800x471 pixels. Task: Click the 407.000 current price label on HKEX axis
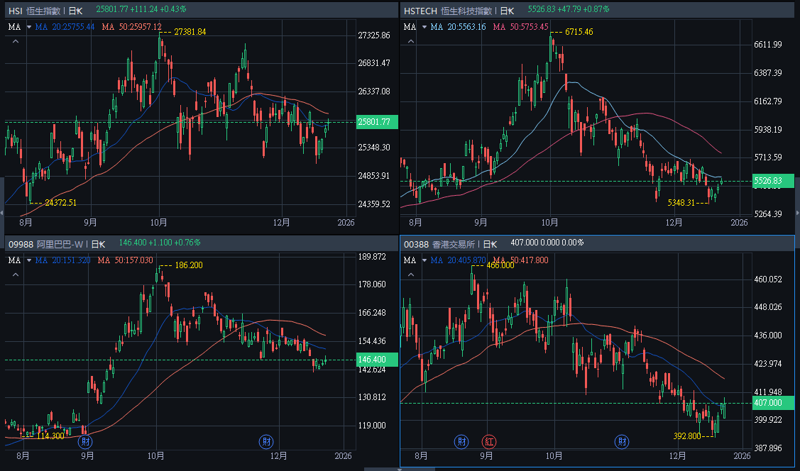click(772, 403)
